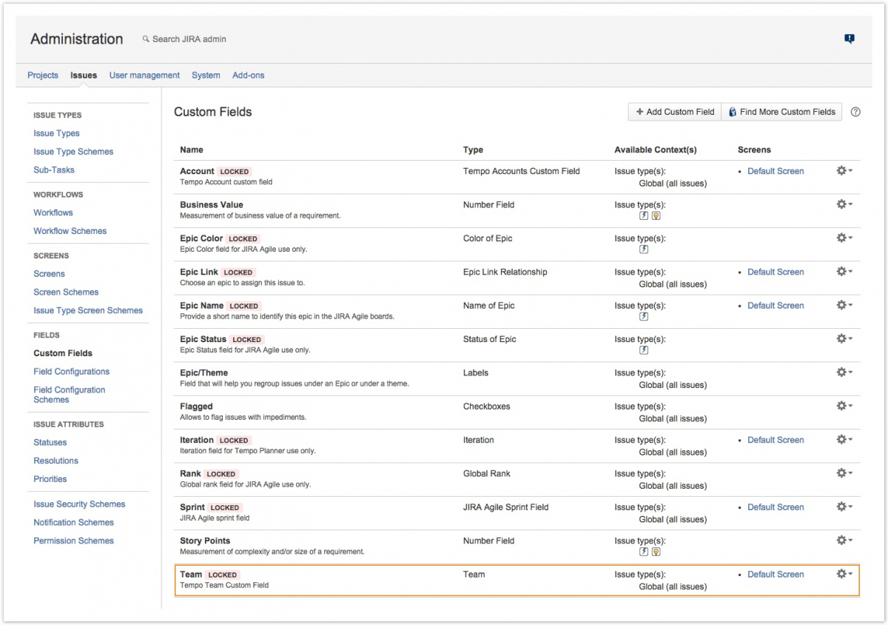Open Default Screen link for Epic Link

tap(775, 272)
